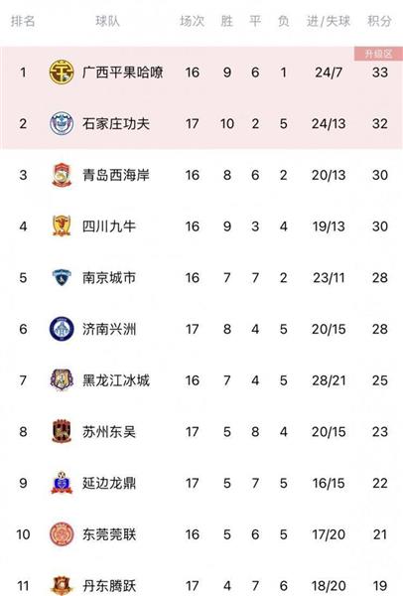Open the 青岛西海岸 club badge
This screenshot has height=596, width=403.
click(x=62, y=175)
